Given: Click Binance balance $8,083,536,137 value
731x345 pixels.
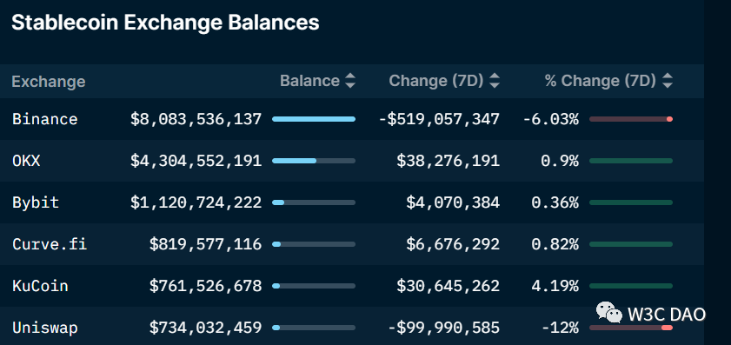Looking at the screenshot, I should pyautogui.click(x=196, y=119).
